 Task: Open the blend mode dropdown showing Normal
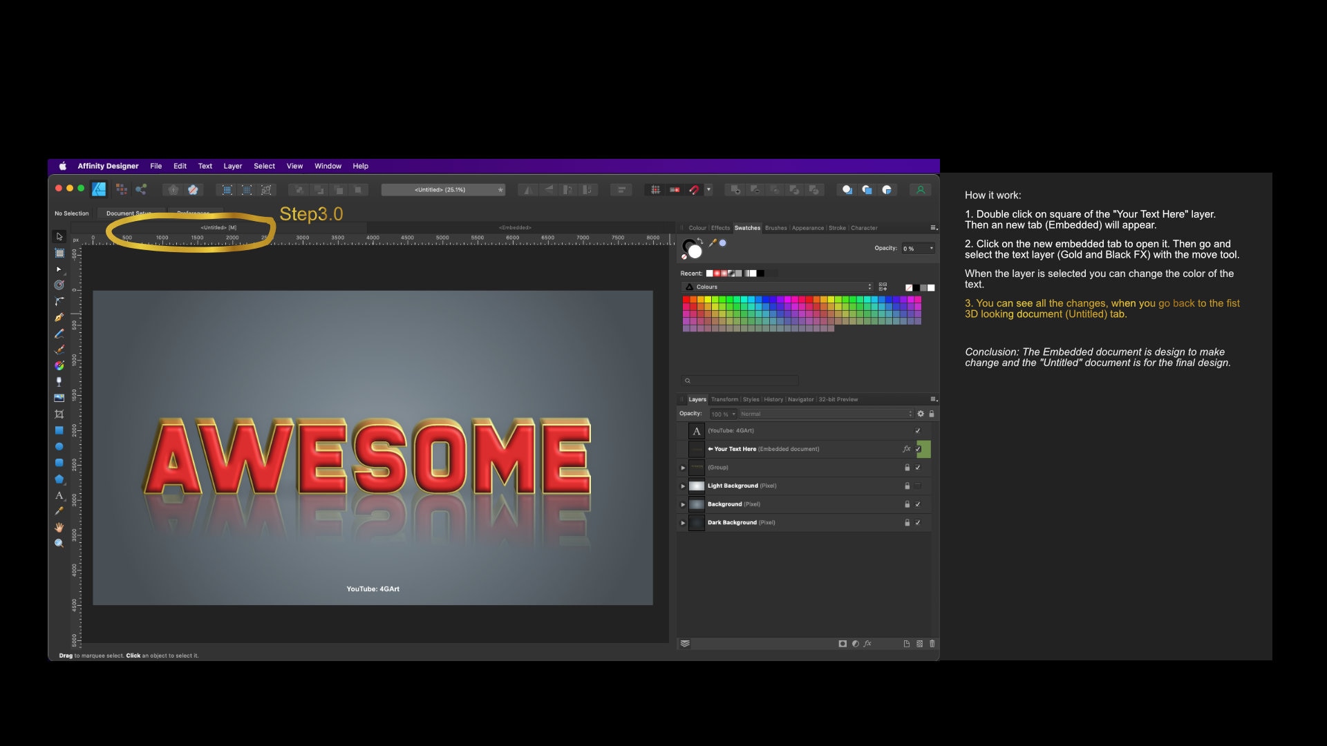tap(822, 413)
